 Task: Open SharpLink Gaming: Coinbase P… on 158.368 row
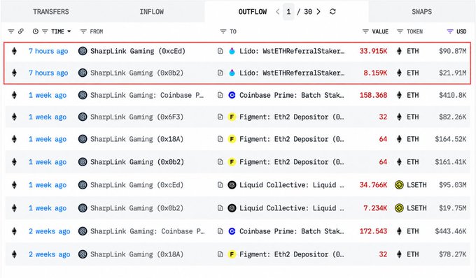[147, 95]
